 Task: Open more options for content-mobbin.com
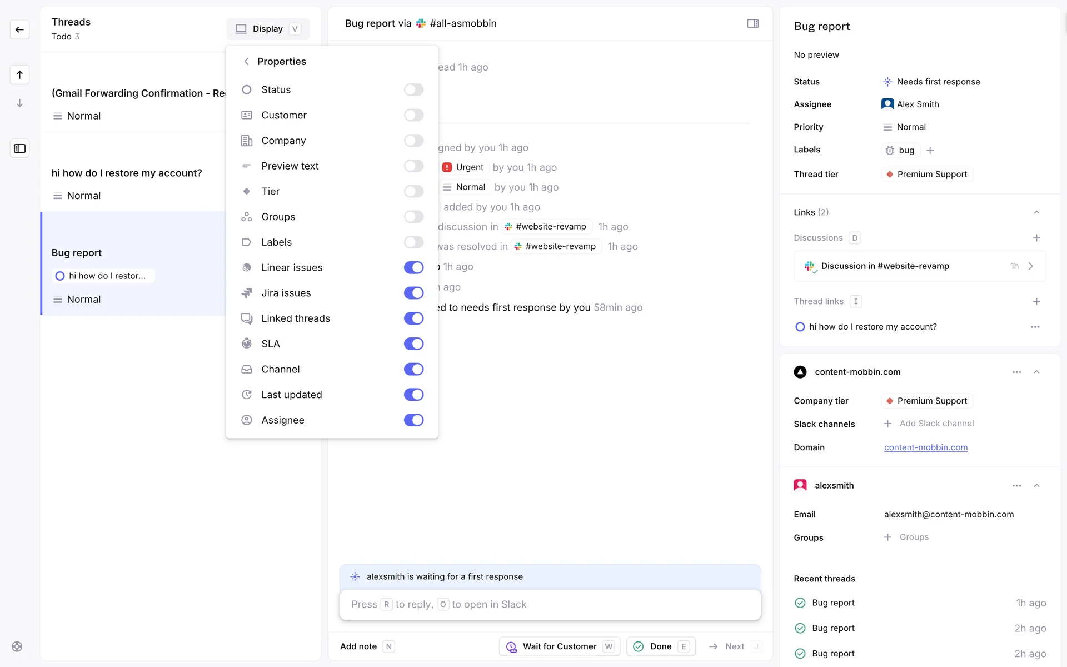(1016, 372)
